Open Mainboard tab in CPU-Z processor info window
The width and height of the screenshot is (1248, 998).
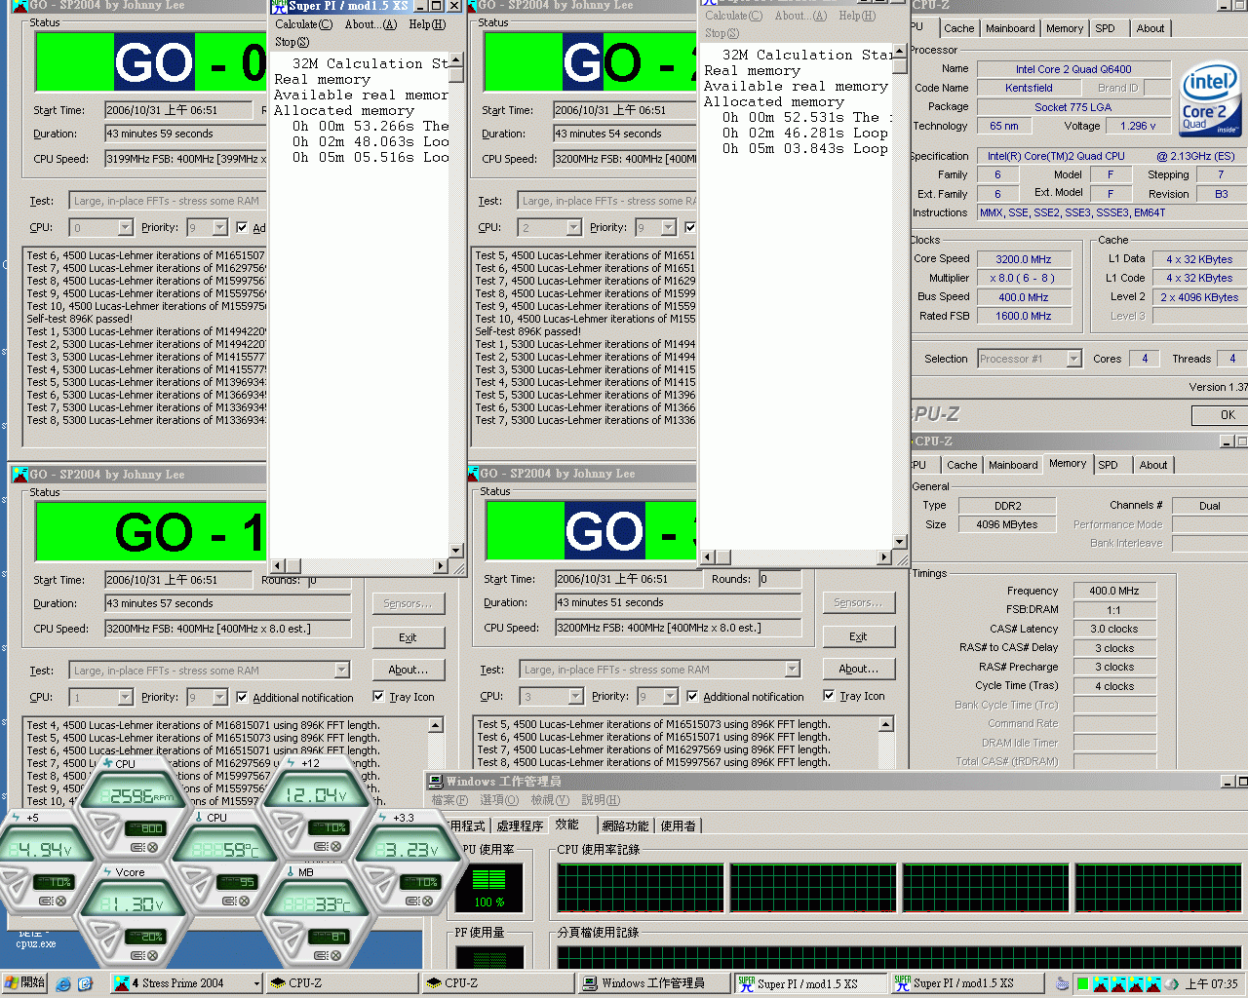coord(1010,28)
